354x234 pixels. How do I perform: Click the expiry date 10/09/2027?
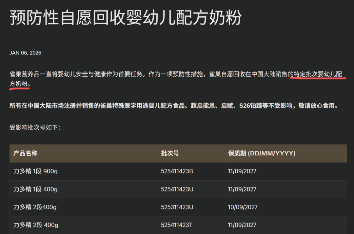[x=243, y=207]
